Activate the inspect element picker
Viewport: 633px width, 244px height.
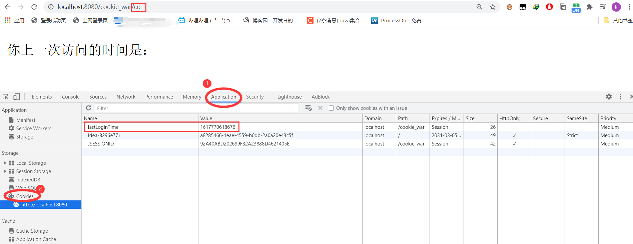click(x=5, y=97)
